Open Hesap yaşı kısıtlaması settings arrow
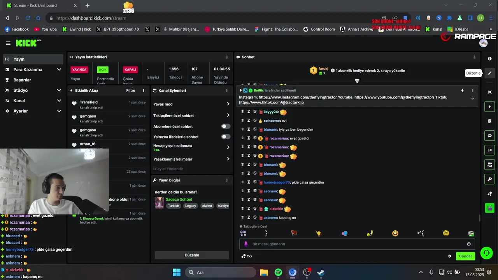The height and width of the screenshot is (280, 498). click(228, 147)
